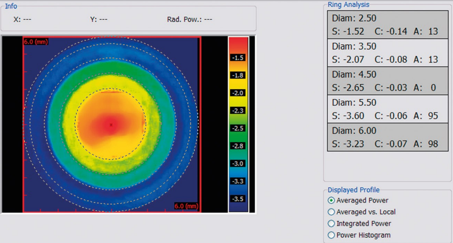Image resolution: width=453 pixels, height=243 pixels.
Task: Click the center x marker on power map
Action: pyautogui.click(x=111, y=125)
